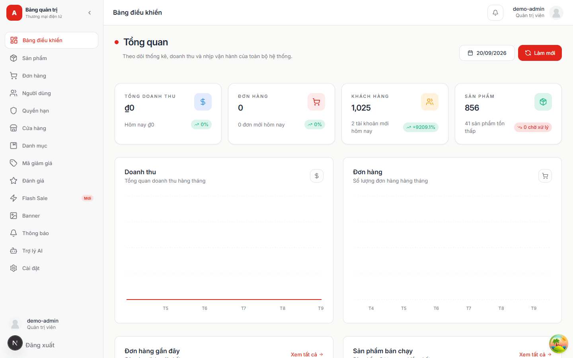Image resolution: width=573 pixels, height=358 pixels.
Task: Click the Cửa hàng store icon
Action: [x=14, y=128]
